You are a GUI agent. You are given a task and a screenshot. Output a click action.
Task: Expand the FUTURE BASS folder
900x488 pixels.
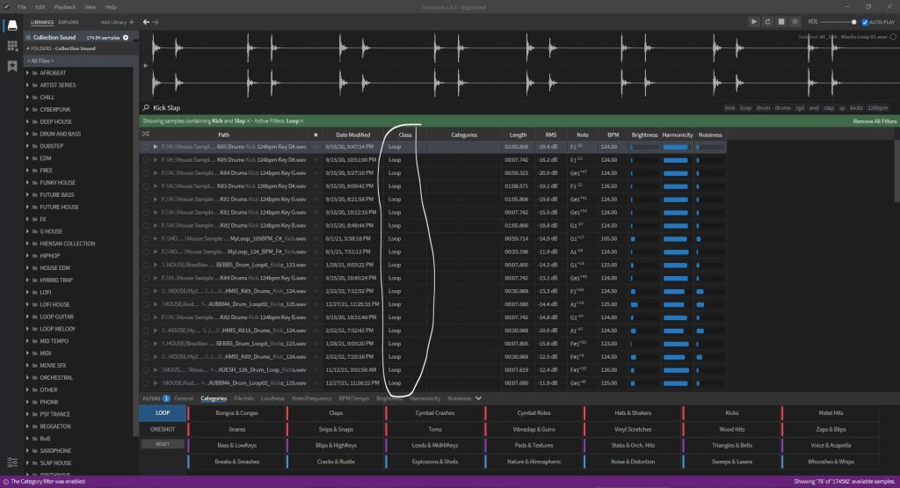click(27, 194)
